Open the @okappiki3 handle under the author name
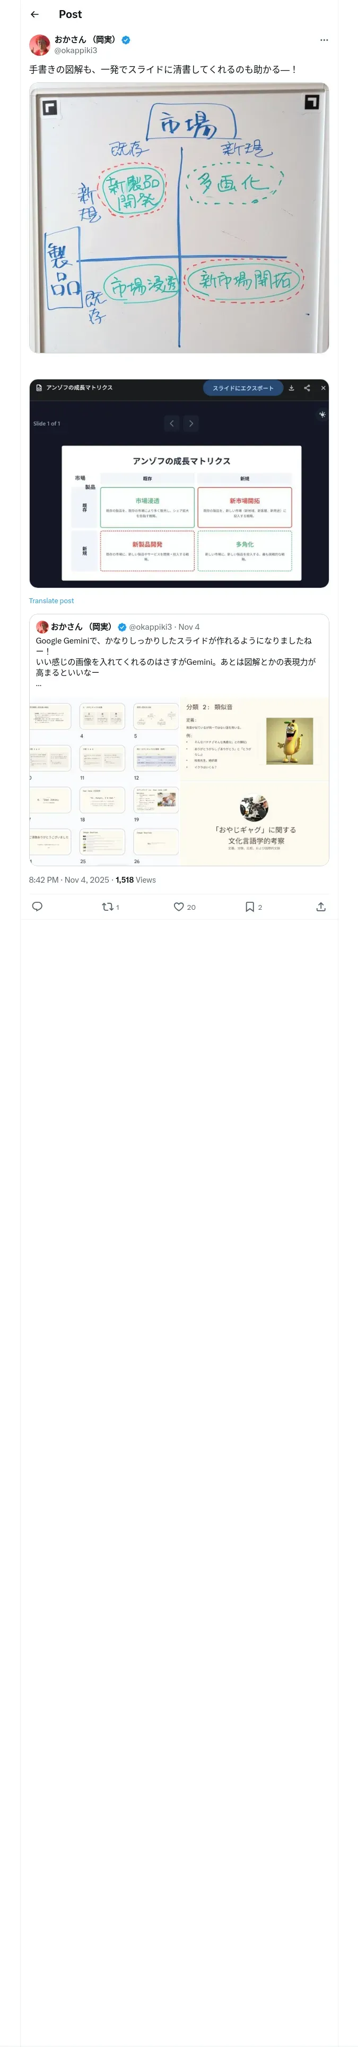 [x=75, y=50]
